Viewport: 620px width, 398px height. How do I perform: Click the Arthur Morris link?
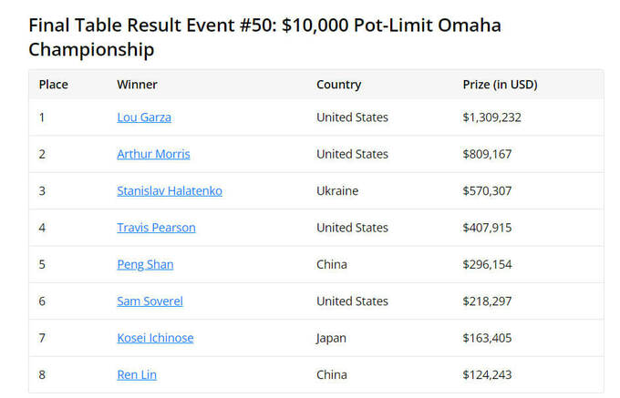[x=153, y=154]
